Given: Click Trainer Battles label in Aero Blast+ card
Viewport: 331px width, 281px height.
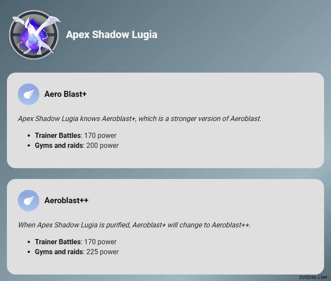Looking at the screenshot, I should point(58,135).
